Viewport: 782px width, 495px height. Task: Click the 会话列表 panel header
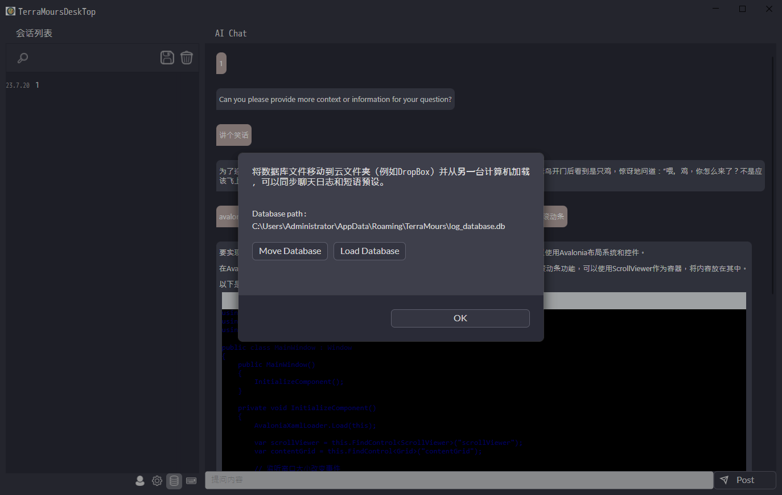pos(35,33)
